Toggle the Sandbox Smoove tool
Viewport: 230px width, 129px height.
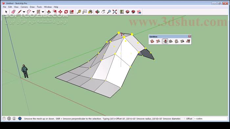click(x=165, y=41)
